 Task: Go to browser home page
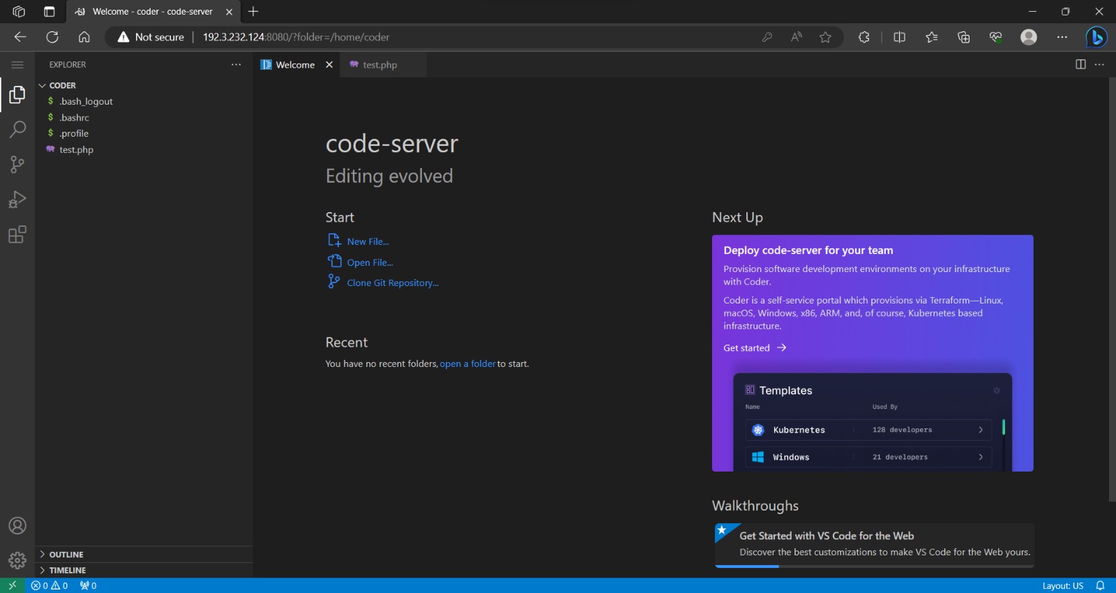coord(84,37)
